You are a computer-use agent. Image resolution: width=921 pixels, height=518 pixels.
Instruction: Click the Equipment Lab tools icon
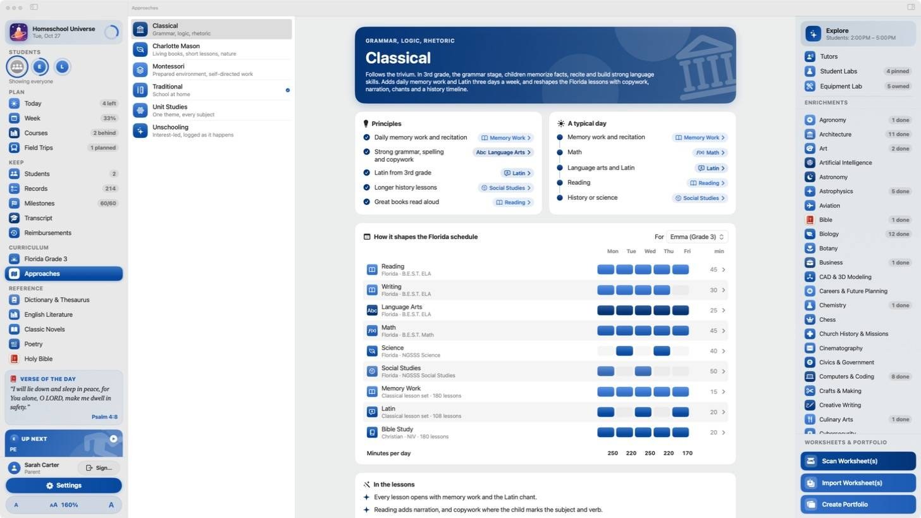point(810,86)
